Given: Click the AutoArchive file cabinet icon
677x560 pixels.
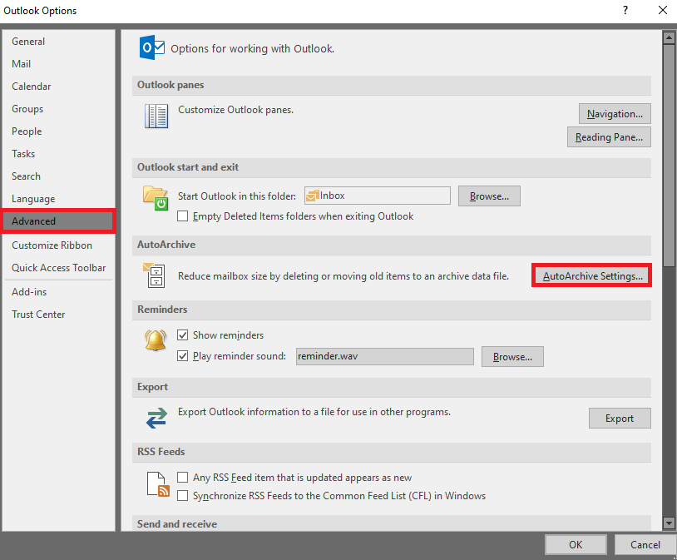Looking at the screenshot, I should click(154, 275).
